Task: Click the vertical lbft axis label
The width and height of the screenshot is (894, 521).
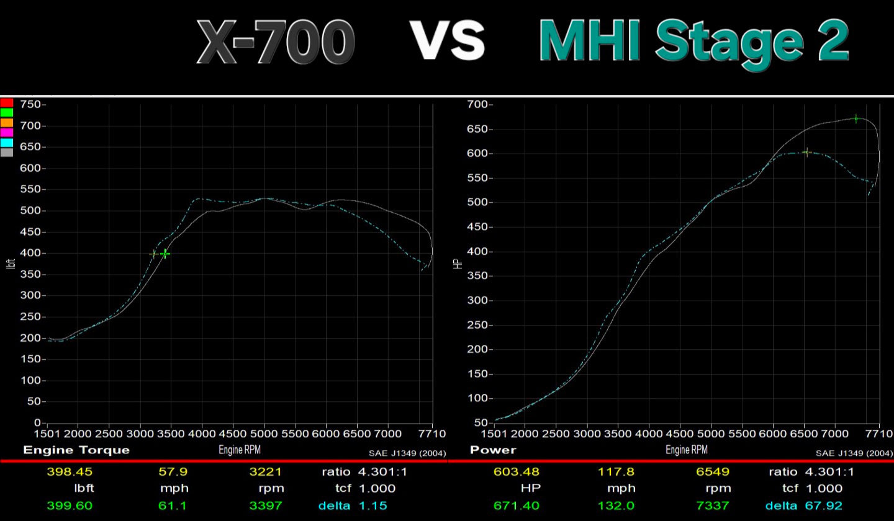Action: (11, 264)
